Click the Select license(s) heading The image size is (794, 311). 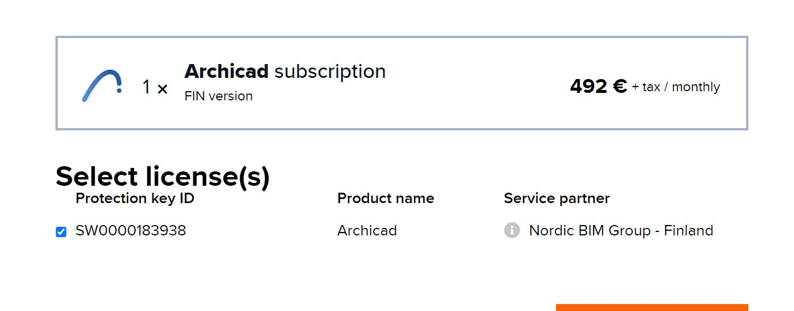pos(162,177)
